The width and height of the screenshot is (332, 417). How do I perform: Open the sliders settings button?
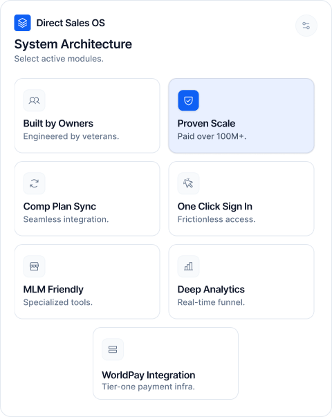pyautogui.click(x=306, y=26)
